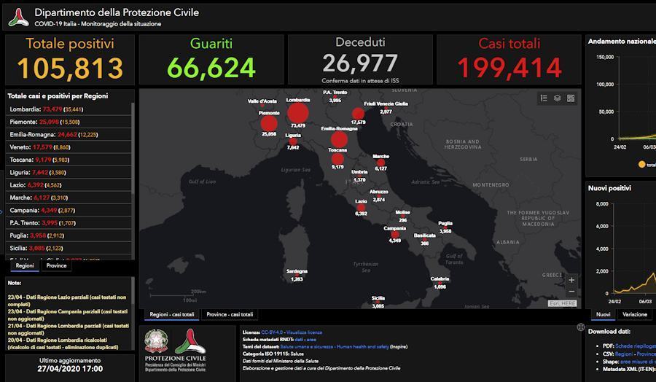
Task: Open the map legend icon
Action: point(544,98)
